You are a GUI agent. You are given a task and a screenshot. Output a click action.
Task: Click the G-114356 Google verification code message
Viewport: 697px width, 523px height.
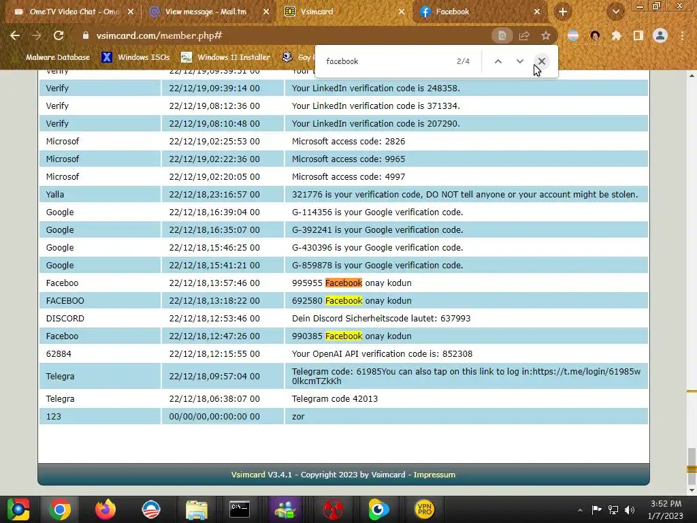(x=377, y=212)
